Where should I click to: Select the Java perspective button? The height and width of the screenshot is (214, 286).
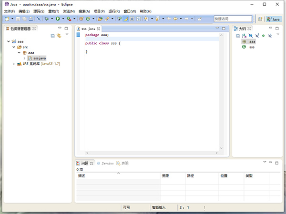click(x=274, y=19)
